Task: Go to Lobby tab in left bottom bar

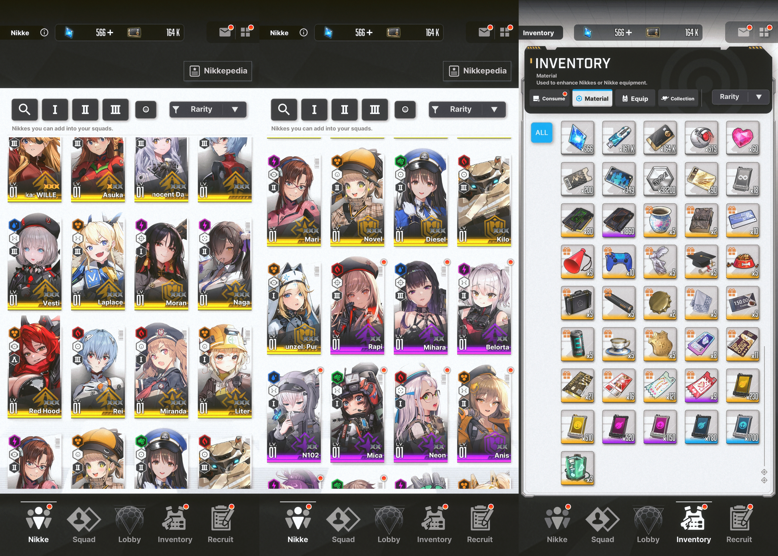Action: pyautogui.click(x=130, y=525)
